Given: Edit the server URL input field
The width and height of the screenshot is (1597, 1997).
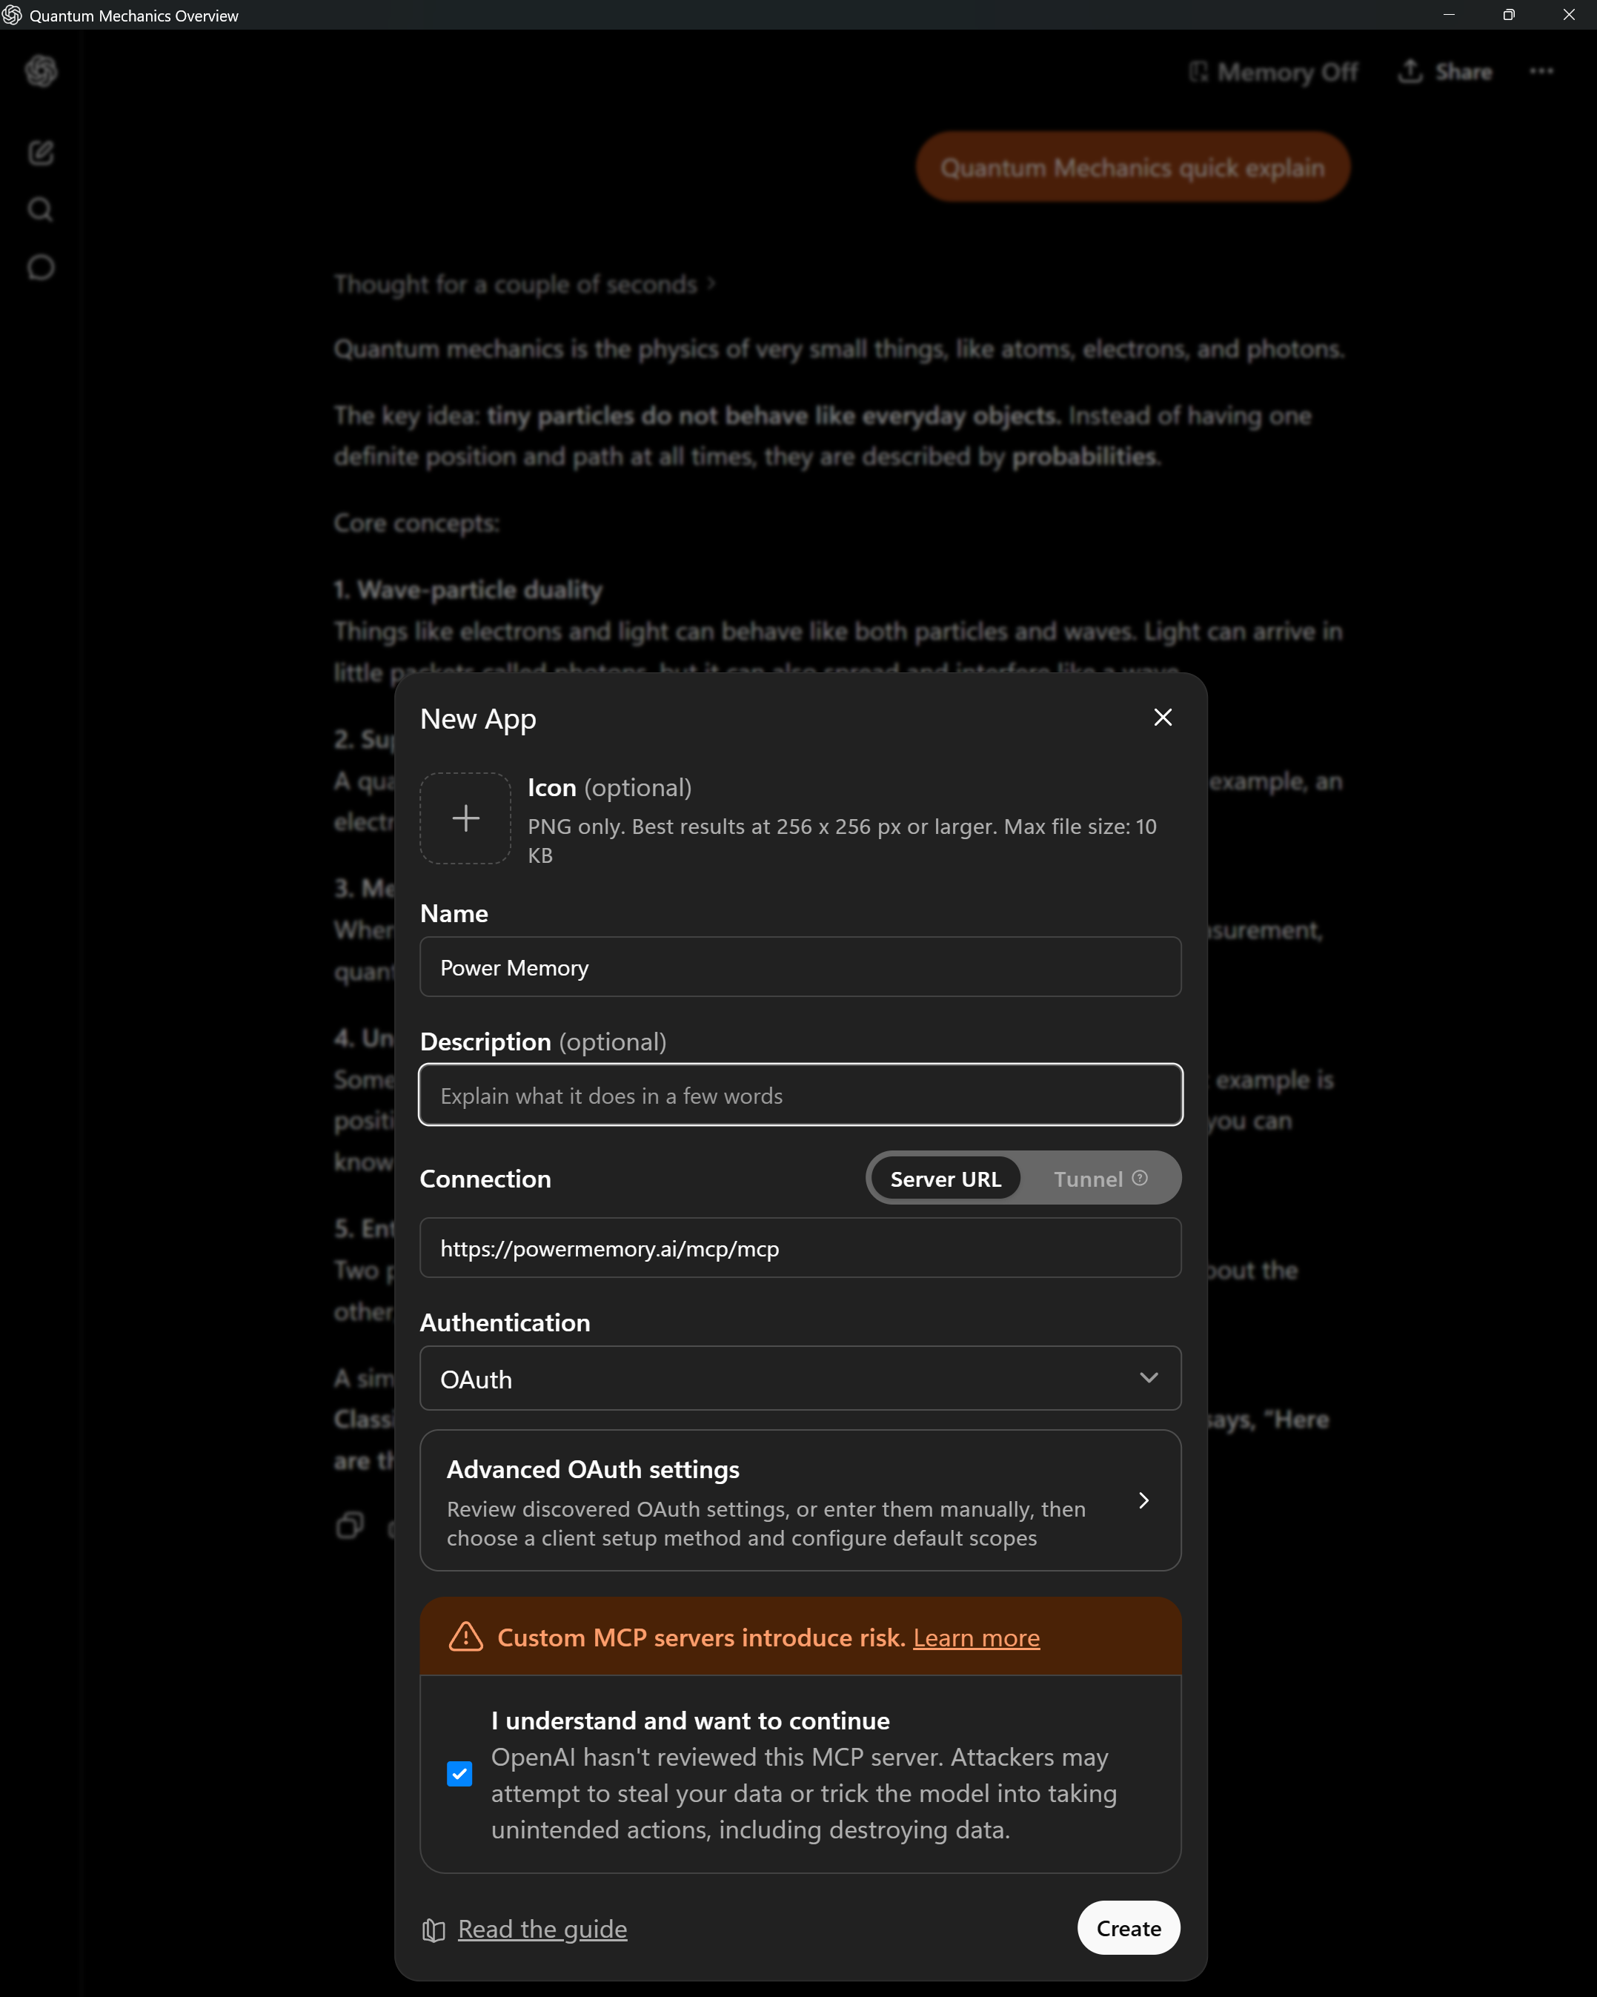Looking at the screenshot, I should point(800,1248).
